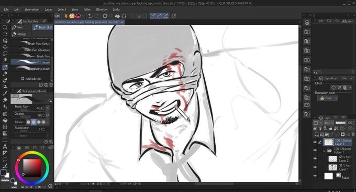Click the clear selection sparkle icon in command bar
The height and width of the screenshot is (192, 356).
[105, 16]
